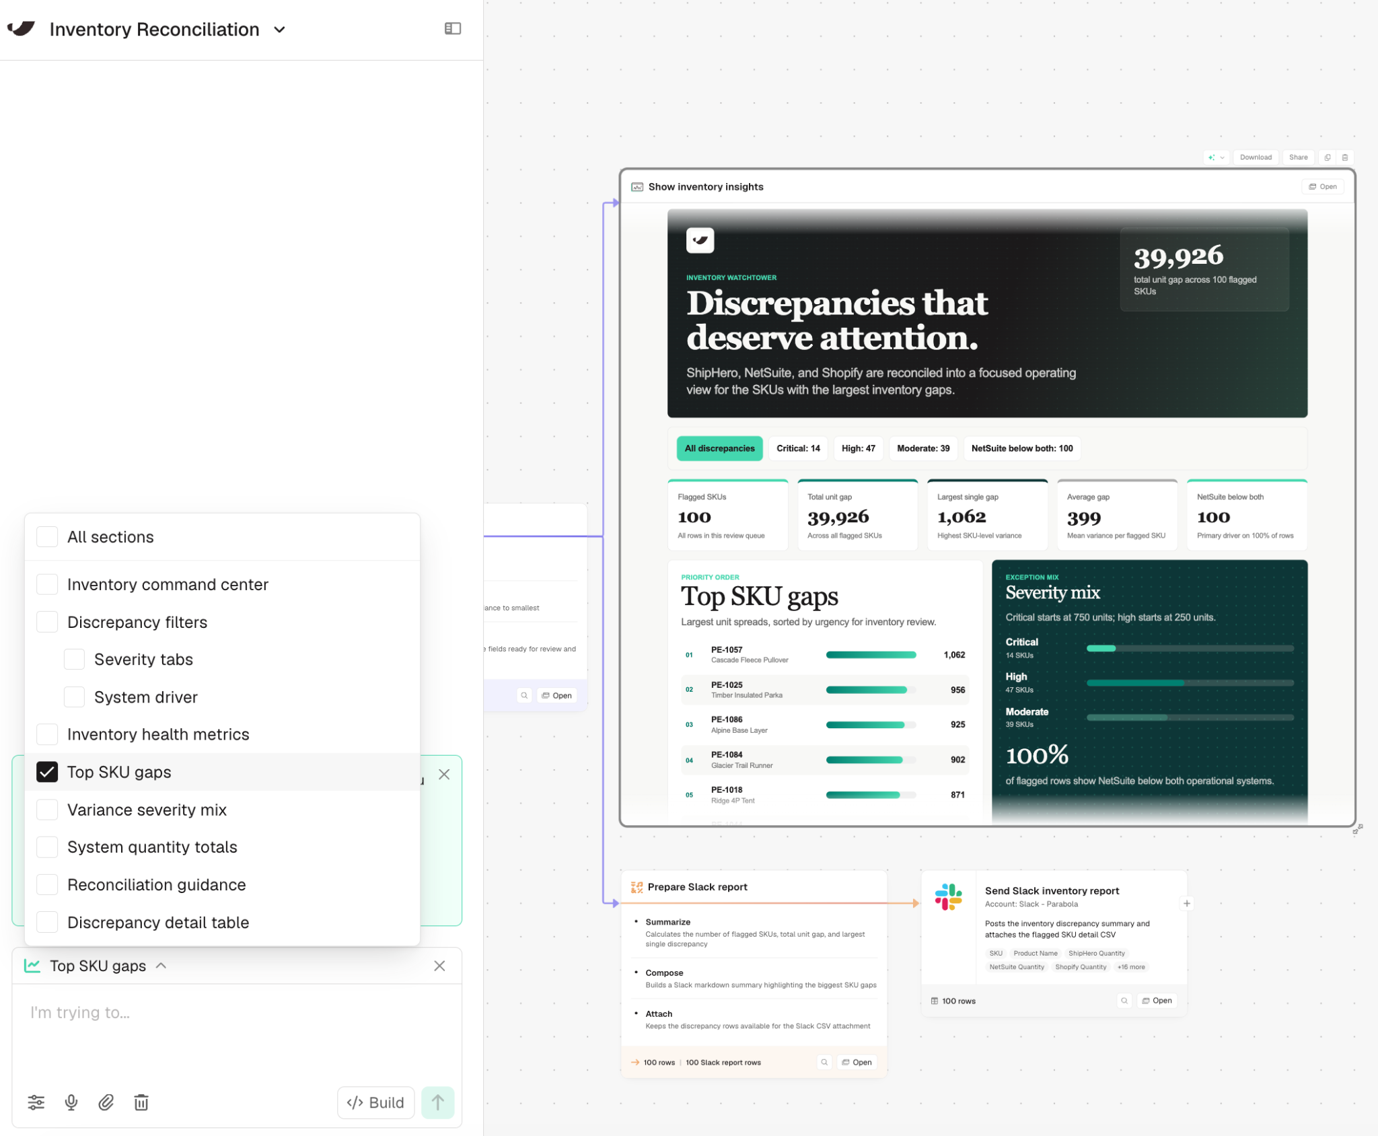The width and height of the screenshot is (1378, 1136).
Task: Delete the insights card with trash icon
Action: (x=1345, y=157)
